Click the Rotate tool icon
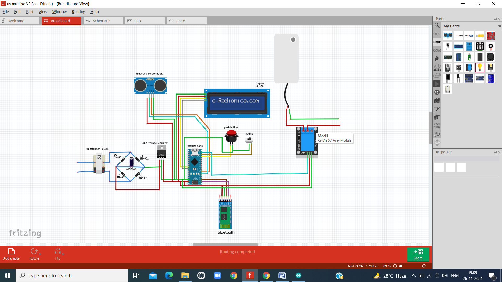The image size is (502, 282). pyautogui.click(x=34, y=251)
